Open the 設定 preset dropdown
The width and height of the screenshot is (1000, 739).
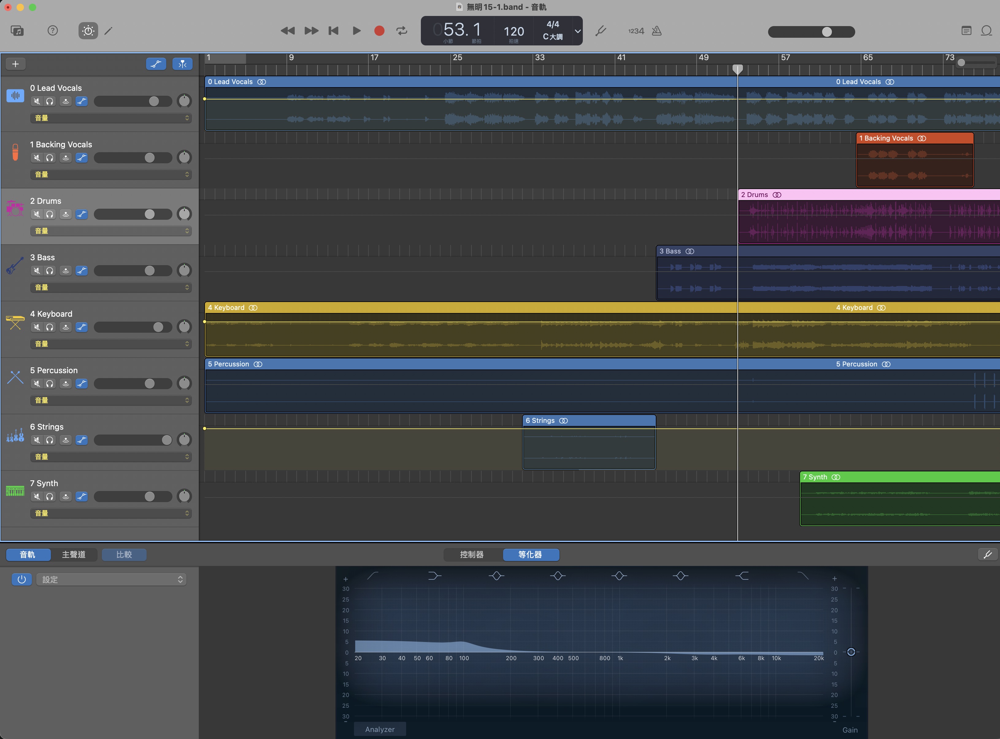click(111, 579)
